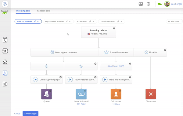
Task: Play the General greeting.mp3 audio
Action: pyautogui.click(x=35, y=80)
